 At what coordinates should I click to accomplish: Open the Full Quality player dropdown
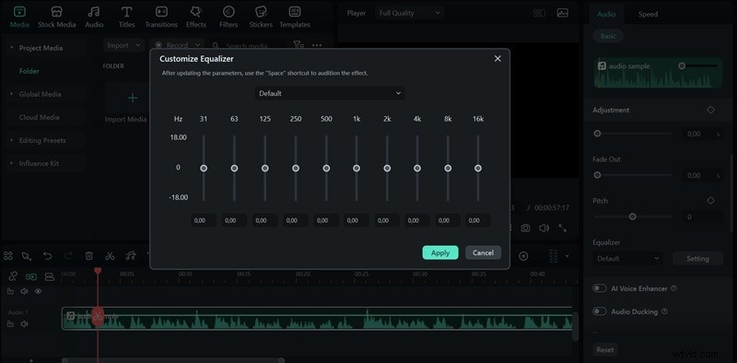click(x=410, y=13)
